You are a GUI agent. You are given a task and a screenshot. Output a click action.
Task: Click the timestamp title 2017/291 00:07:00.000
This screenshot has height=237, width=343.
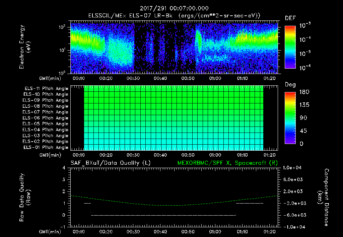pyautogui.click(x=174, y=8)
